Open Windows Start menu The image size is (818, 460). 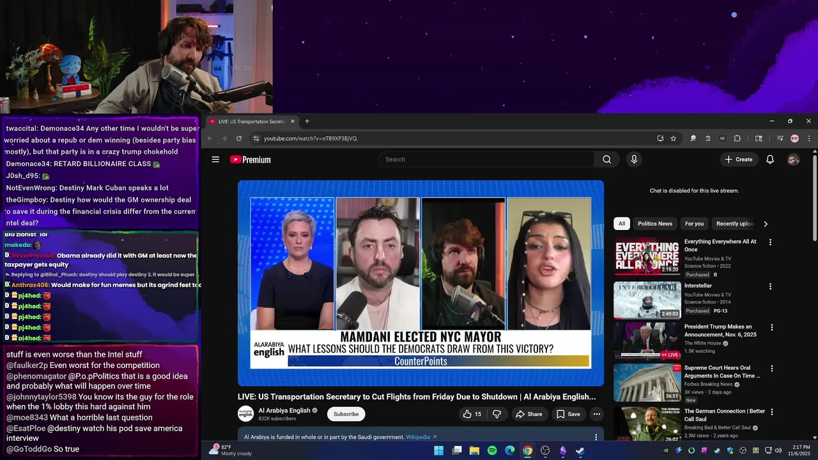(x=439, y=450)
